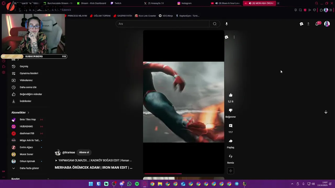335x188 pixels.
Task: Open the three-dot menu beside the Short
Action: pyautogui.click(x=234, y=37)
